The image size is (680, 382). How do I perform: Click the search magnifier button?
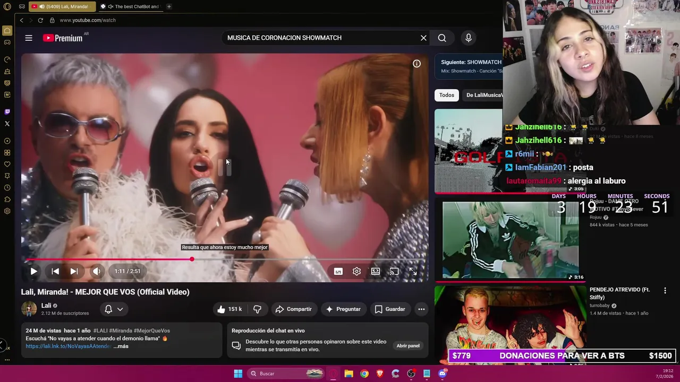442,38
